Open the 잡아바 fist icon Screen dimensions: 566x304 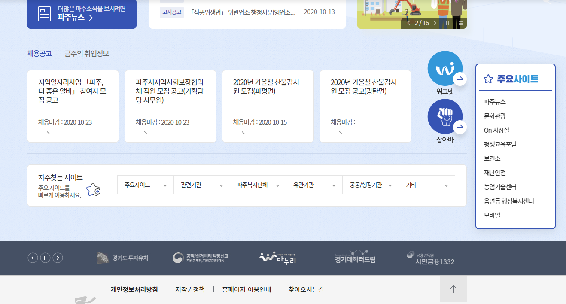(445, 116)
